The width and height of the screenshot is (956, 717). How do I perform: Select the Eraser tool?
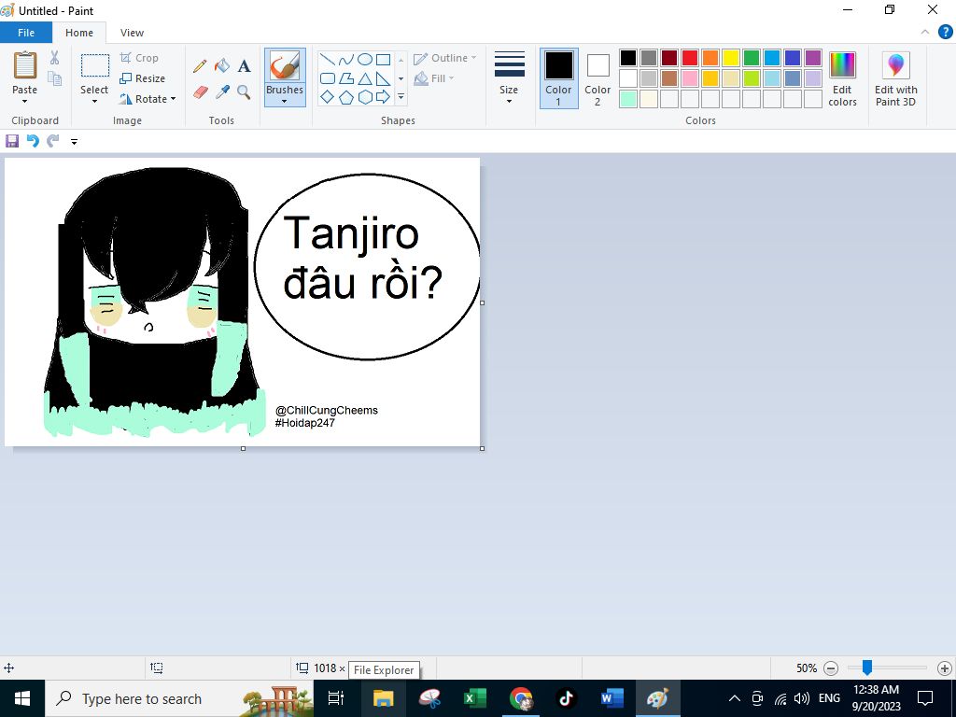(x=200, y=92)
